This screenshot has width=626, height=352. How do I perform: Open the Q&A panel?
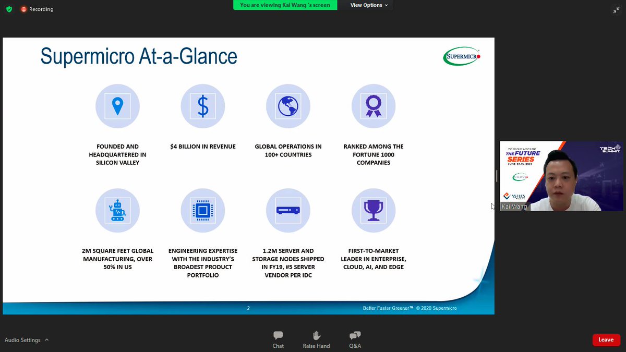355,339
